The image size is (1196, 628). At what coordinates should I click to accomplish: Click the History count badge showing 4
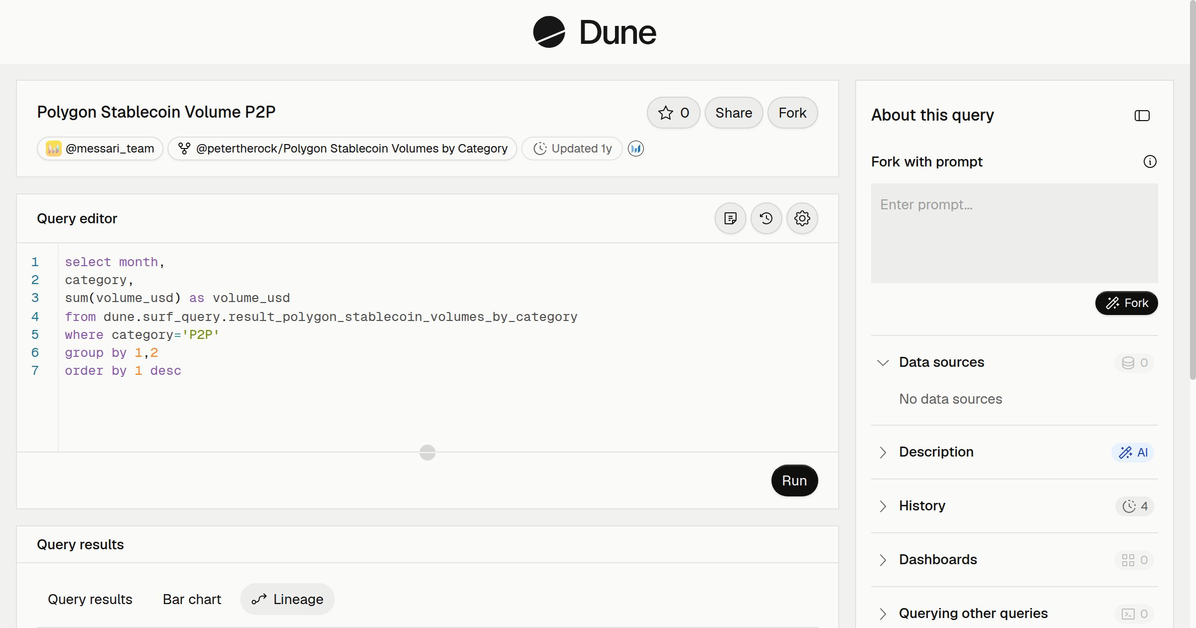tap(1135, 506)
